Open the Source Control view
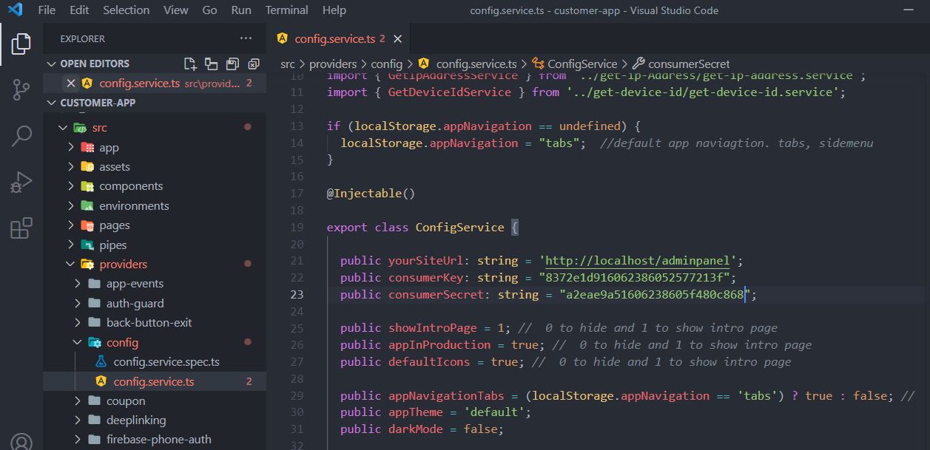 pyautogui.click(x=21, y=89)
